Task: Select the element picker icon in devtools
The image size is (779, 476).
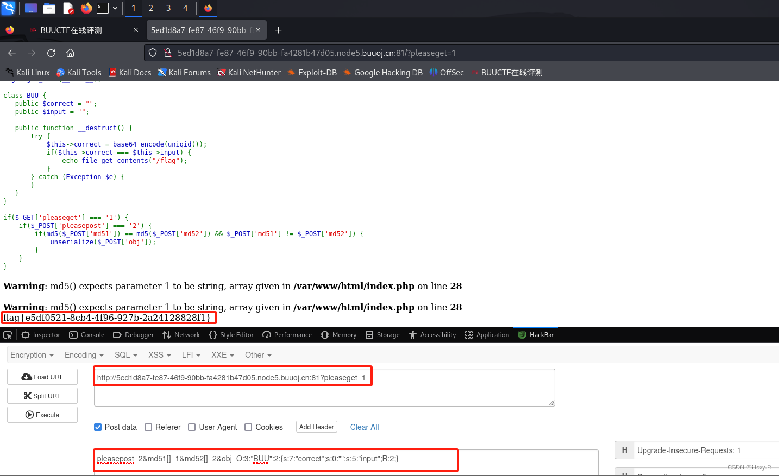Action: click(x=8, y=335)
